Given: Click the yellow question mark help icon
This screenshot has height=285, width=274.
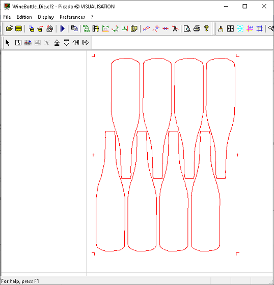Looking at the screenshot, I should coord(206,28).
